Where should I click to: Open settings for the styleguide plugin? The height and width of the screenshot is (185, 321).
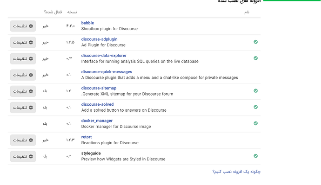[x=23, y=156]
